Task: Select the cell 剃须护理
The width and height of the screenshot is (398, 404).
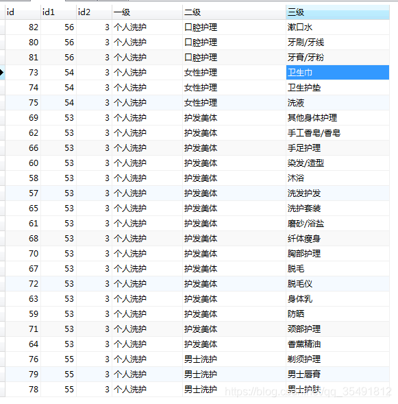Action: click(338, 359)
